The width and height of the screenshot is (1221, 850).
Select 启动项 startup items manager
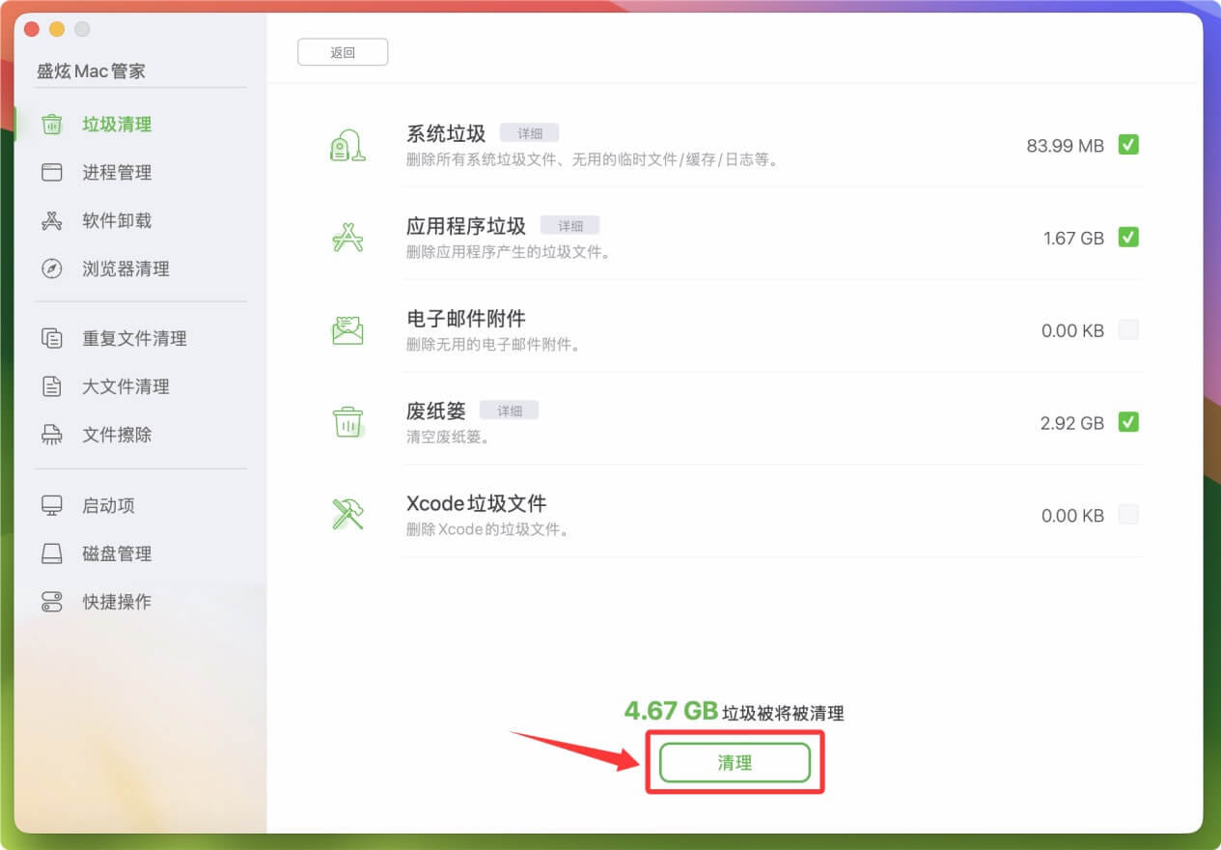[108, 504]
